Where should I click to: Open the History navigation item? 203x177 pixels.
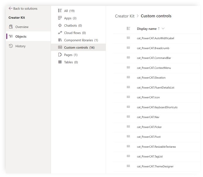(28, 46)
